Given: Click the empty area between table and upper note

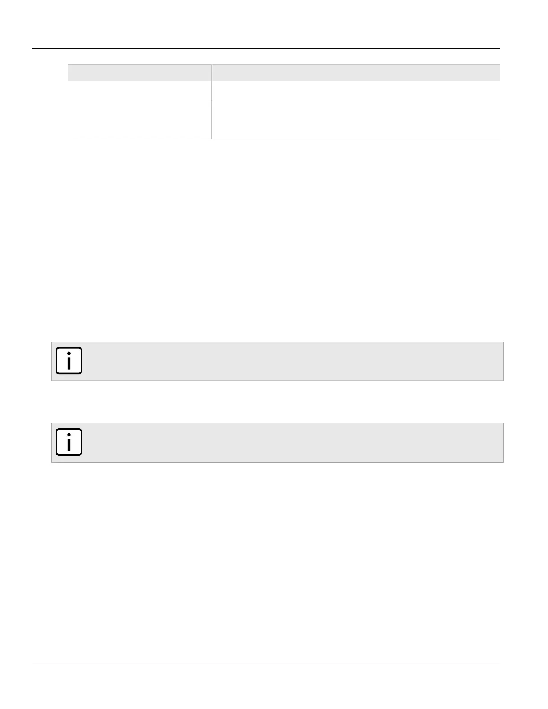Looking at the screenshot, I should (278, 237).
